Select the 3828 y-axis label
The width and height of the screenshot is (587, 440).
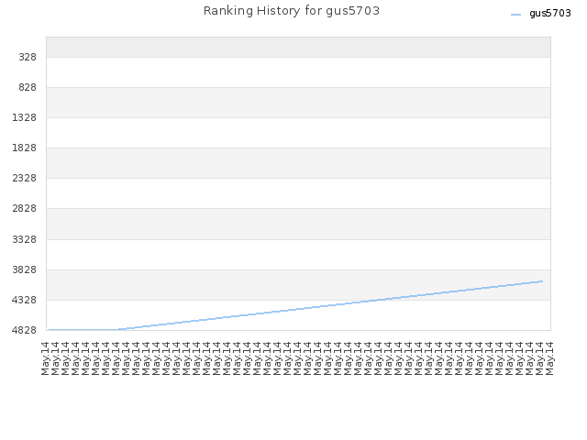pyautogui.click(x=25, y=269)
